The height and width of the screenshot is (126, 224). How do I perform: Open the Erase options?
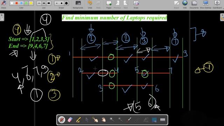[x=136, y=5]
